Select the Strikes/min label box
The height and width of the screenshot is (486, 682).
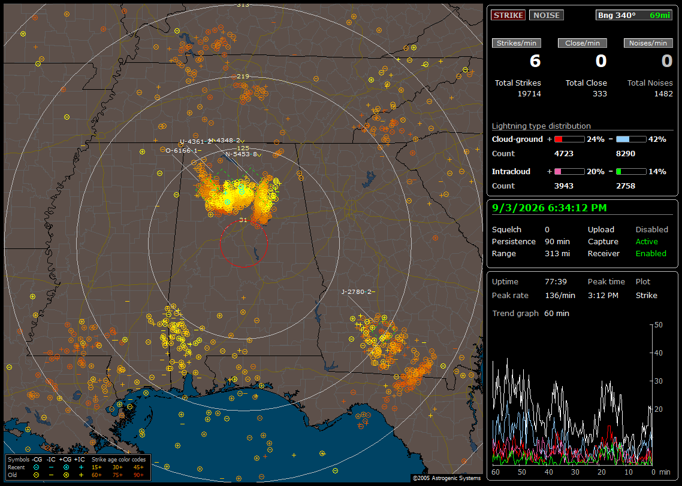coord(516,43)
